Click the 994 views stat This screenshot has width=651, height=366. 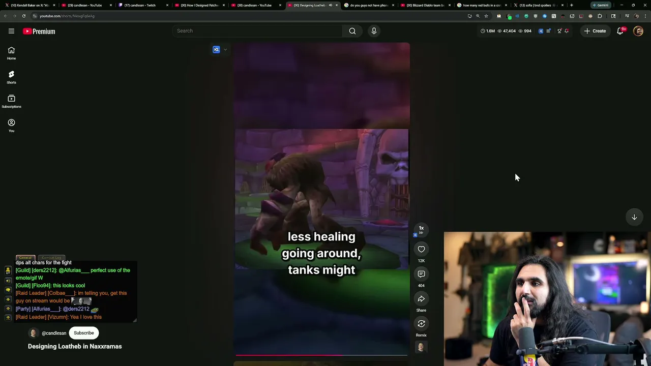(525, 31)
